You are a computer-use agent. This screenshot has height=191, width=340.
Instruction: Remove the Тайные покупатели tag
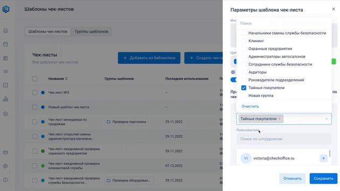click(279, 119)
